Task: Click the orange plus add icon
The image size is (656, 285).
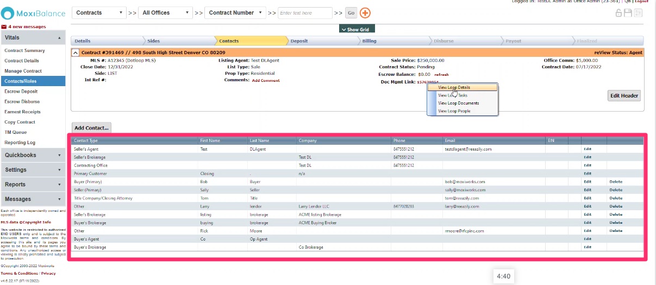Action: click(365, 13)
